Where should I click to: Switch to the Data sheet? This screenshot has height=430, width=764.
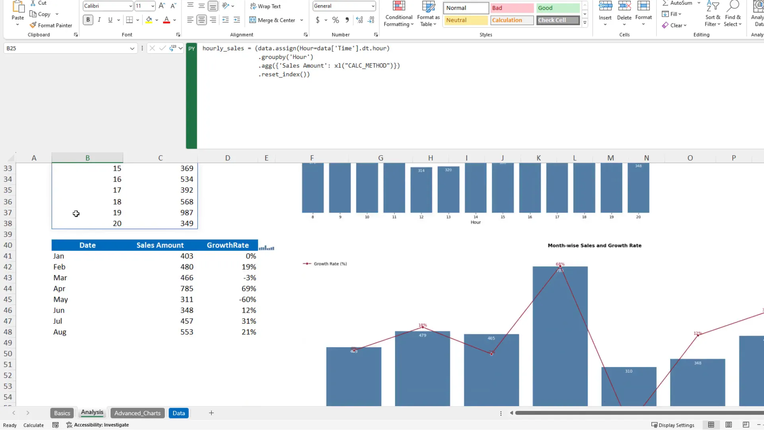178,413
